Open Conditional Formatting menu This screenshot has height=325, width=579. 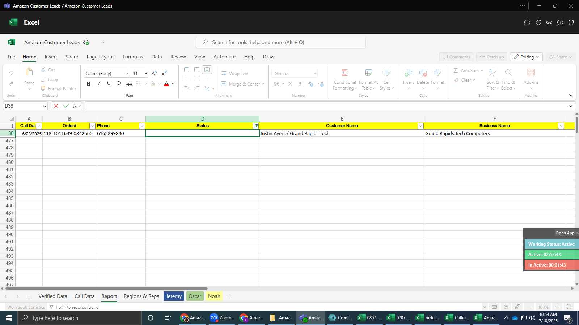[345, 79]
